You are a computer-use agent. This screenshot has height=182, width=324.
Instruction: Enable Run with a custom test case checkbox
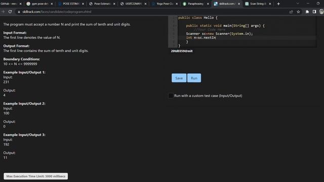(171, 96)
